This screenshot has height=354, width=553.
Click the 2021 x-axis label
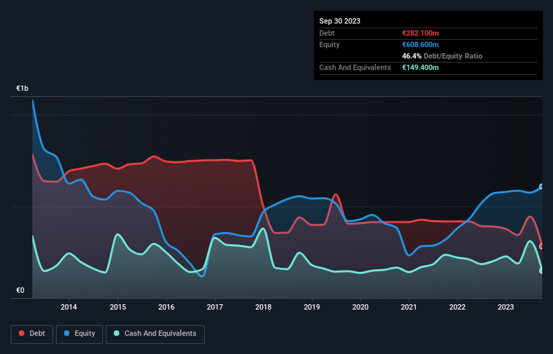pos(409,307)
